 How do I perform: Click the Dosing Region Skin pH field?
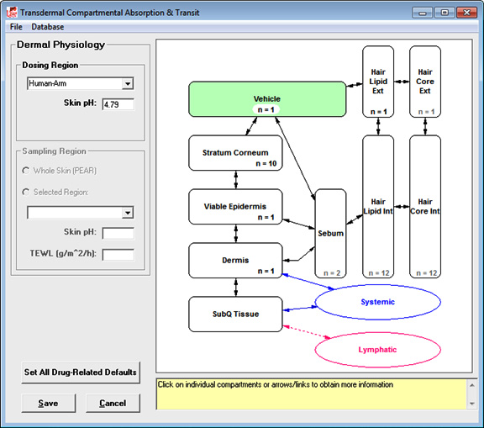(118, 104)
